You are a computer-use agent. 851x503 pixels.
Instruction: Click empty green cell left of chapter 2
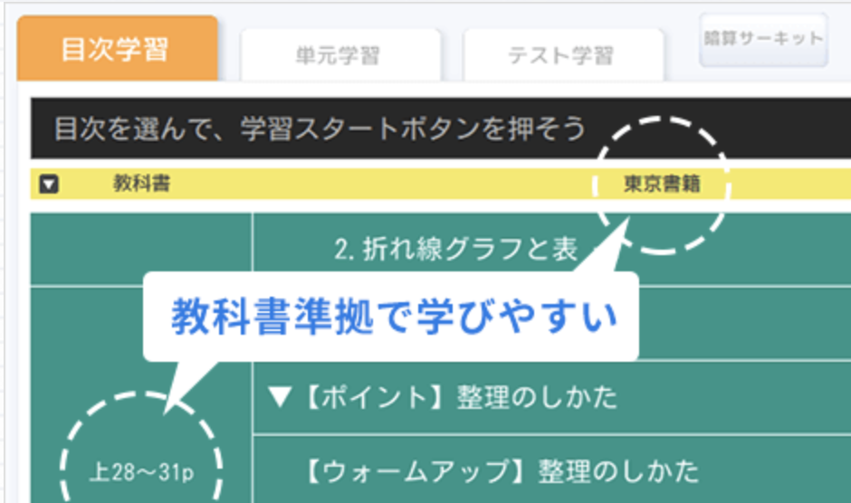tap(140, 250)
